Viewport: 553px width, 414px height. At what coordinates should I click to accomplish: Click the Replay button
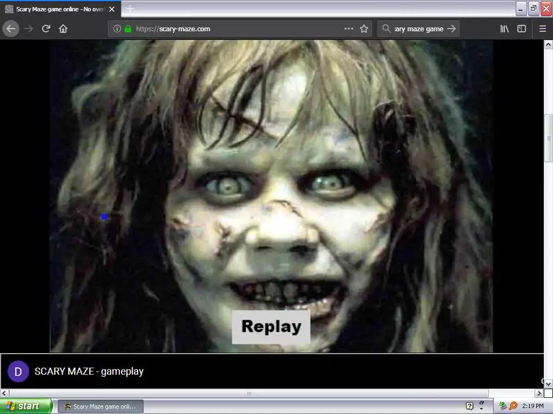(271, 327)
